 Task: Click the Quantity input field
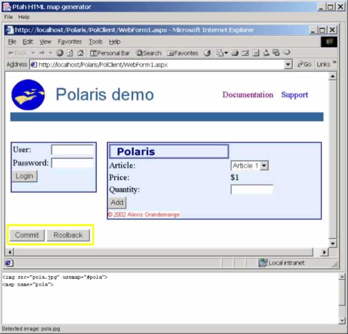252,190
